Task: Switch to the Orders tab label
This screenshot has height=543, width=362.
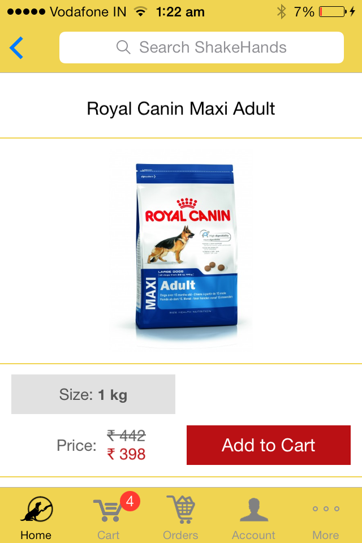Action: (x=180, y=535)
